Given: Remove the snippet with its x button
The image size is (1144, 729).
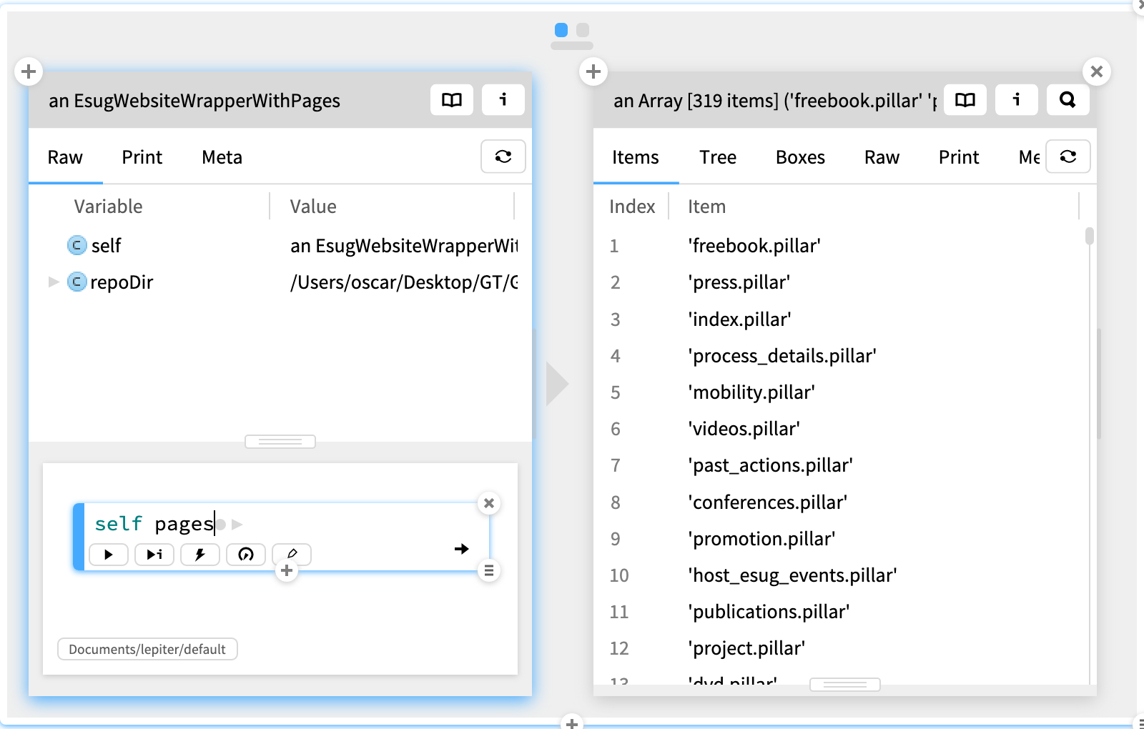Looking at the screenshot, I should click(x=489, y=503).
